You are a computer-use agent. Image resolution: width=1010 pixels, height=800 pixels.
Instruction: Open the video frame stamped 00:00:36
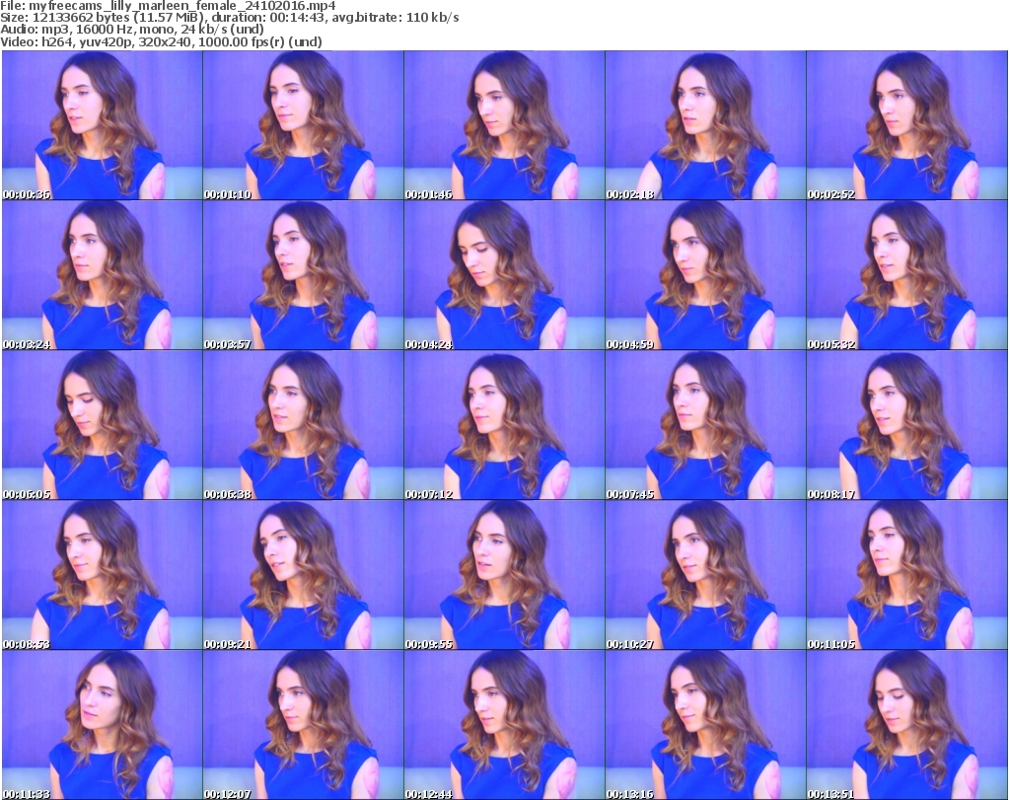[x=102, y=125]
